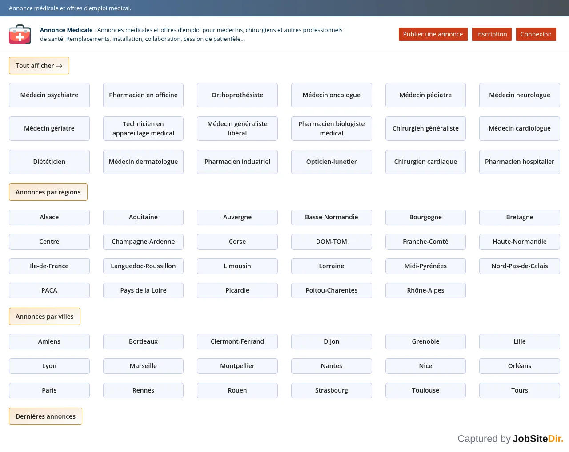The width and height of the screenshot is (569, 452).
Task: Open the Inscription page
Action: coord(492,34)
